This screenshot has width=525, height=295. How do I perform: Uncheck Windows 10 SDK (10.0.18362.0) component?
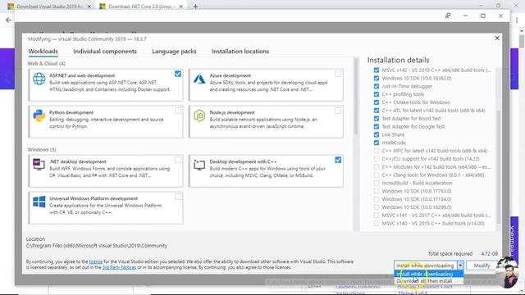pos(377,79)
